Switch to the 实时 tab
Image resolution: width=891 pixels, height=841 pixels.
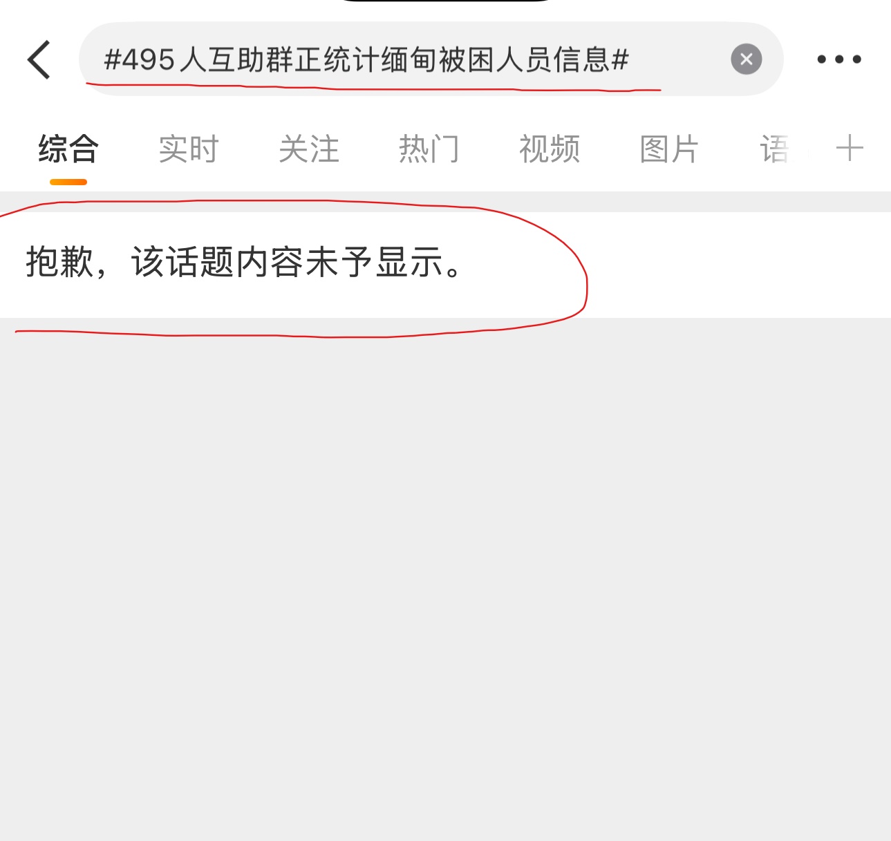189,149
